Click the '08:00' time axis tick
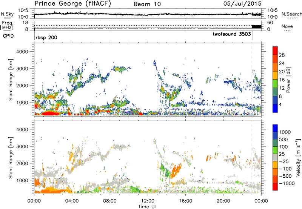The width and height of the screenshot is (302, 209). pos(110,201)
